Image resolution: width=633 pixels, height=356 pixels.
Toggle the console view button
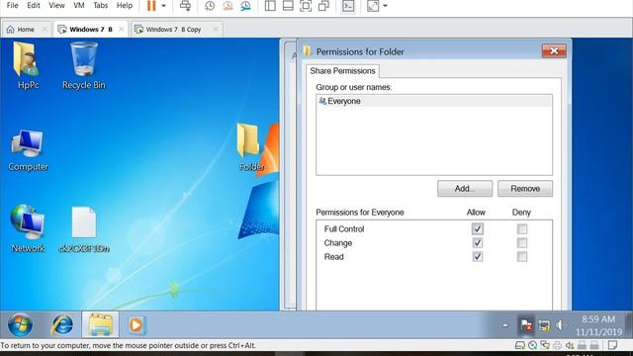tap(348, 6)
